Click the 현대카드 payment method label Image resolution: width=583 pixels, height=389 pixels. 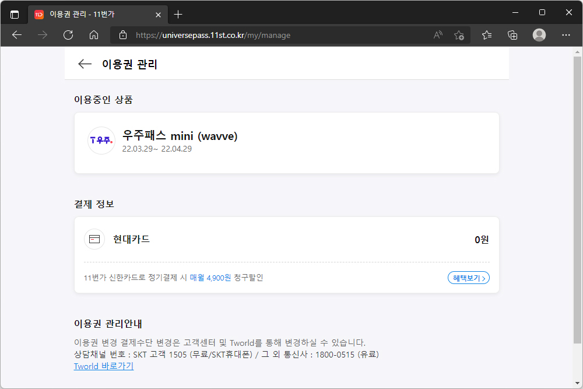click(131, 239)
